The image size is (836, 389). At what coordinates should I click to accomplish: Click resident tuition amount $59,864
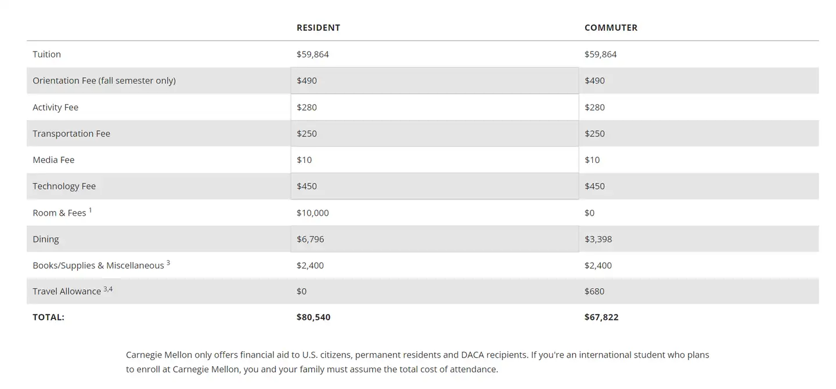tap(312, 54)
